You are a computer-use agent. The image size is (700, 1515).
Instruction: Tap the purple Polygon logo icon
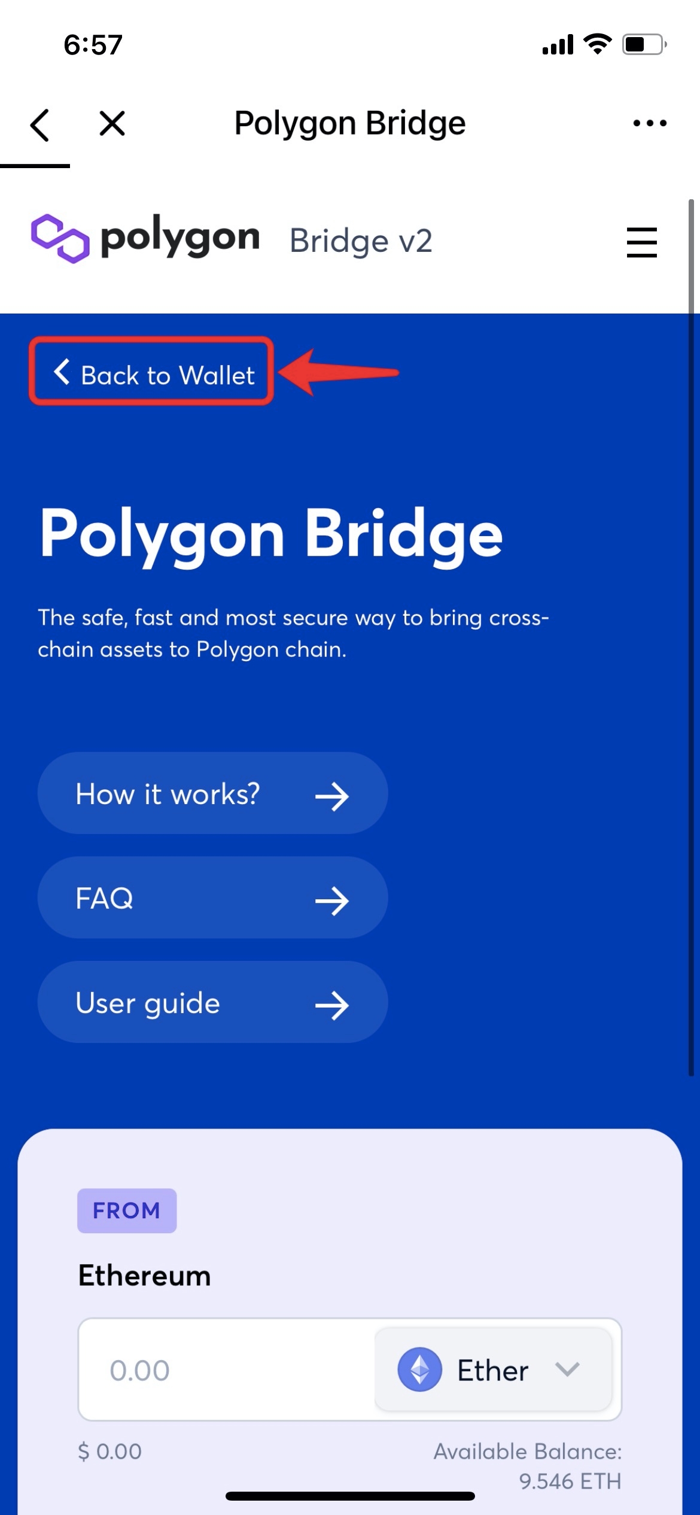(60, 238)
